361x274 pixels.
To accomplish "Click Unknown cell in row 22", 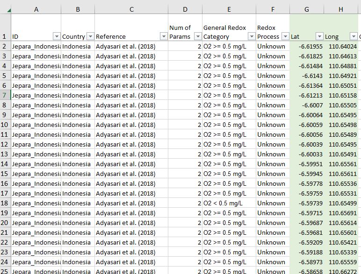I will tap(273, 243).
